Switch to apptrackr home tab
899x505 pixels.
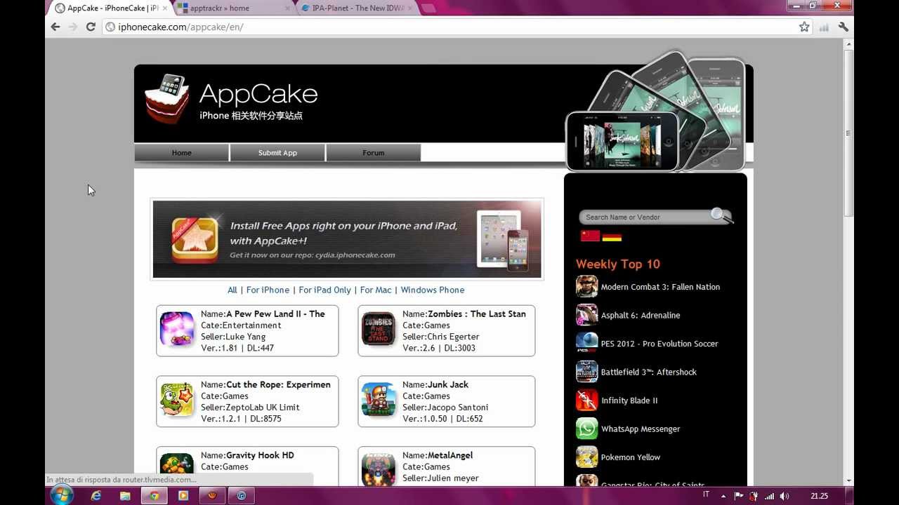(x=232, y=8)
